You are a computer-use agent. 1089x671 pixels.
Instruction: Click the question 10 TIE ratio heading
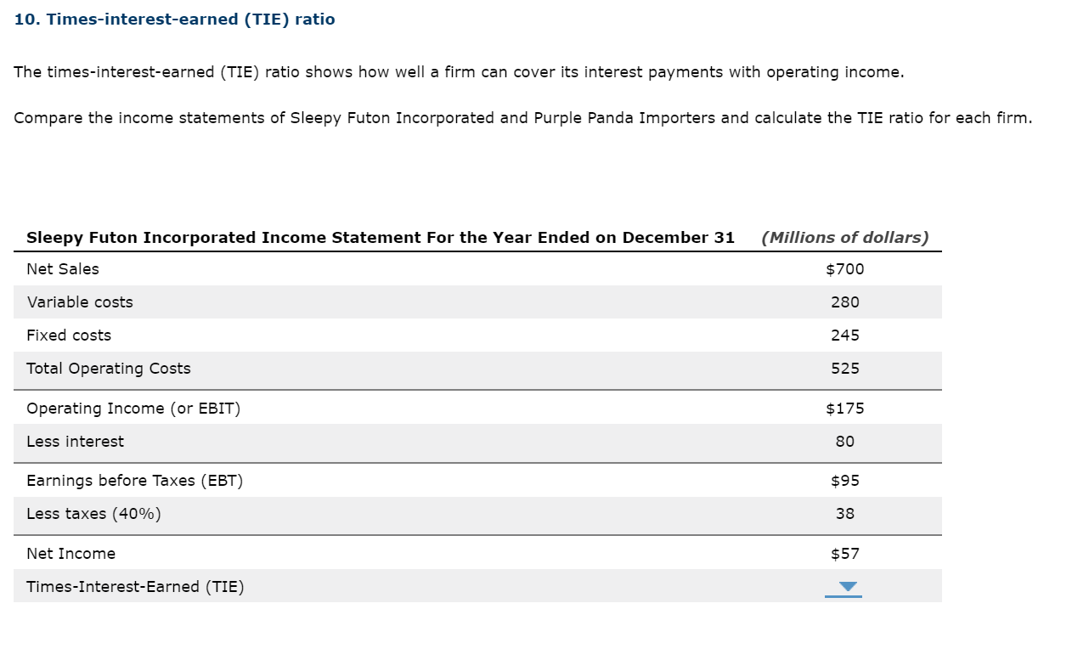click(174, 20)
